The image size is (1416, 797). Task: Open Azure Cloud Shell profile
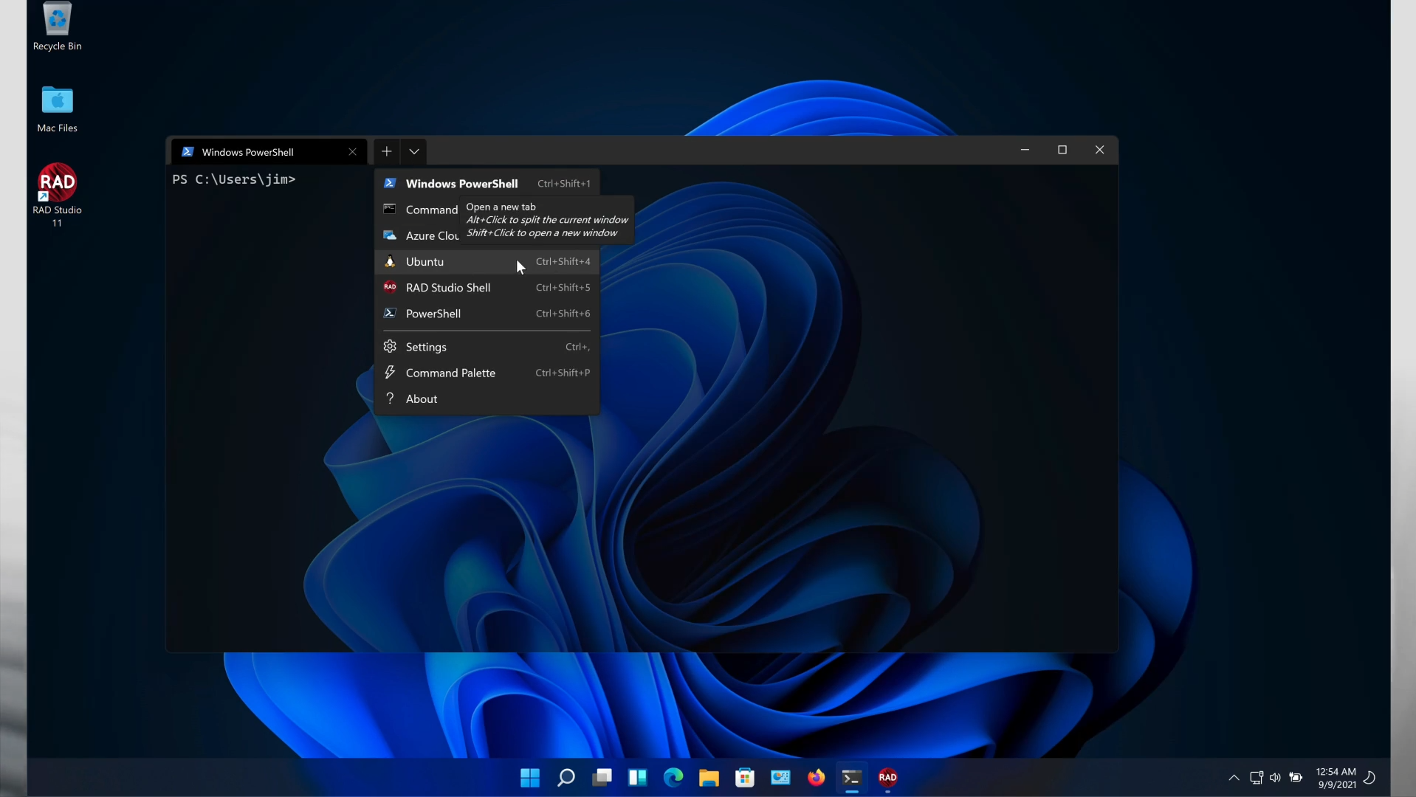[487, 235]
